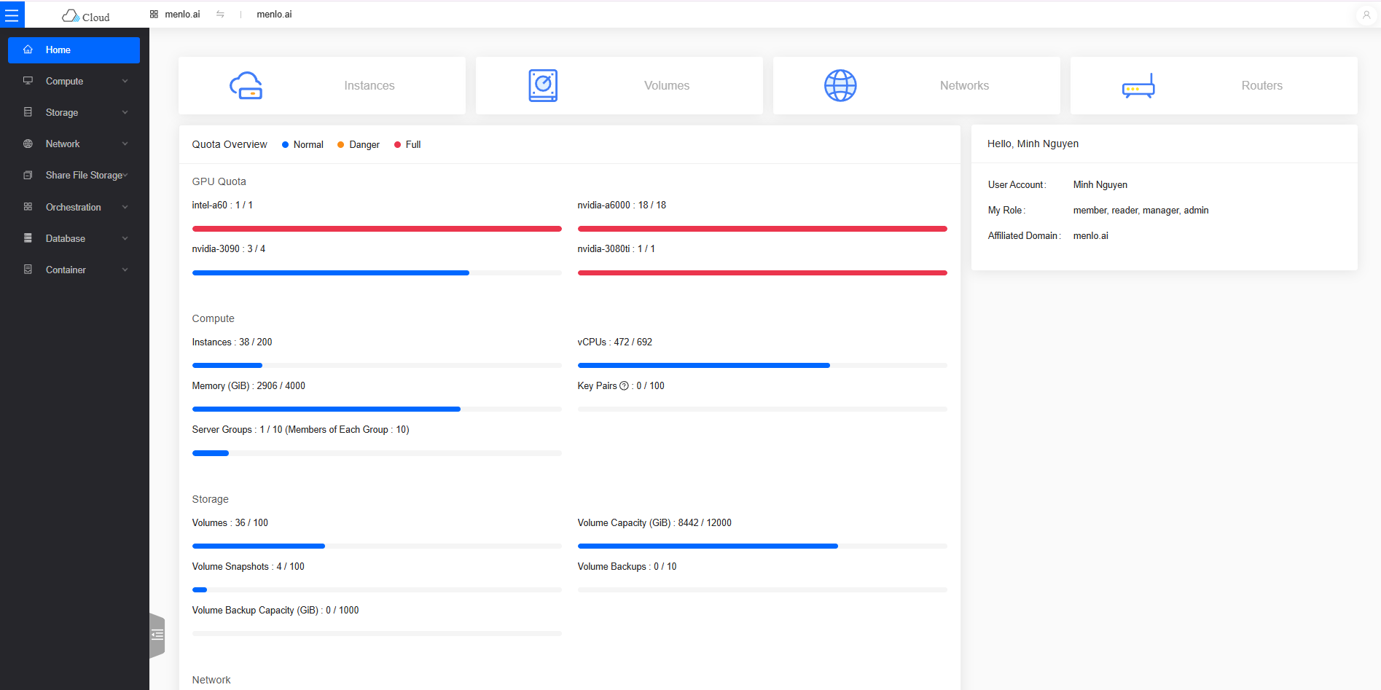The image size is (1381, 690).
Task: Open the Share File Storage section
Action: (x=74, y=175)
